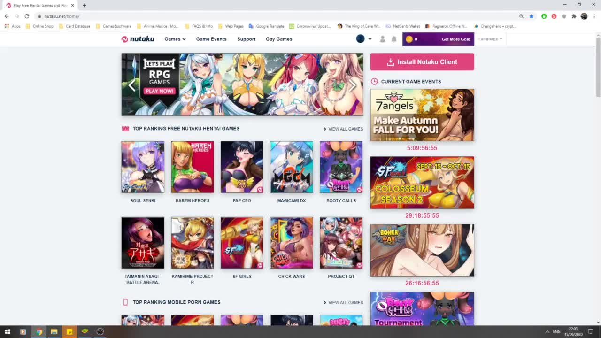Viewport: 601px width, 338px height.
Task: Open the Extensions puzzle piece icon
Action: click(x=574, y=16)
